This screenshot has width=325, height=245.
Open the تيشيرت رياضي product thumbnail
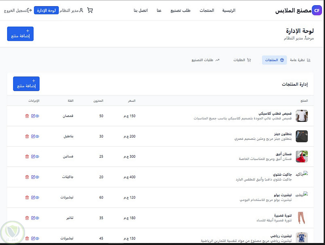tap(302, 238)
